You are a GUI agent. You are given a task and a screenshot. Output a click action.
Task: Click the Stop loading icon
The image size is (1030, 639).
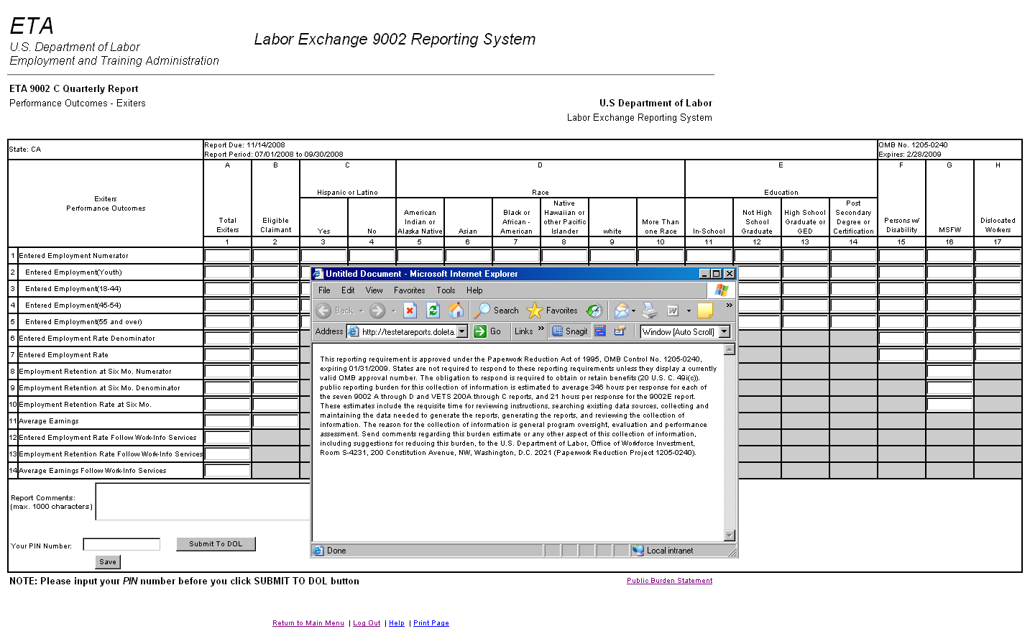click(x=410, y=311)
